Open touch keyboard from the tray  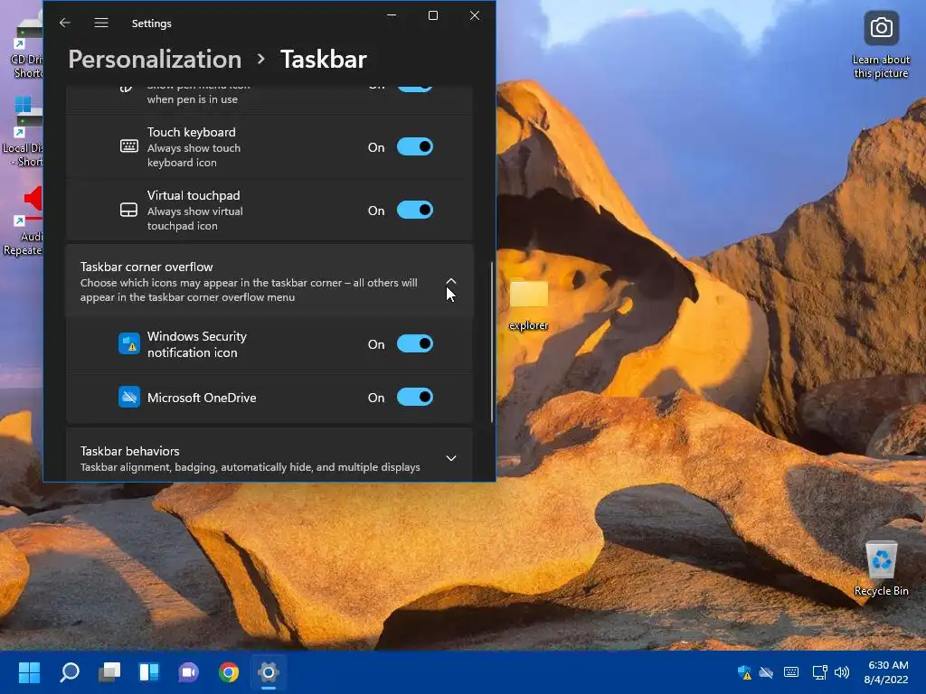pyautogui.click(x=791, y=672)
